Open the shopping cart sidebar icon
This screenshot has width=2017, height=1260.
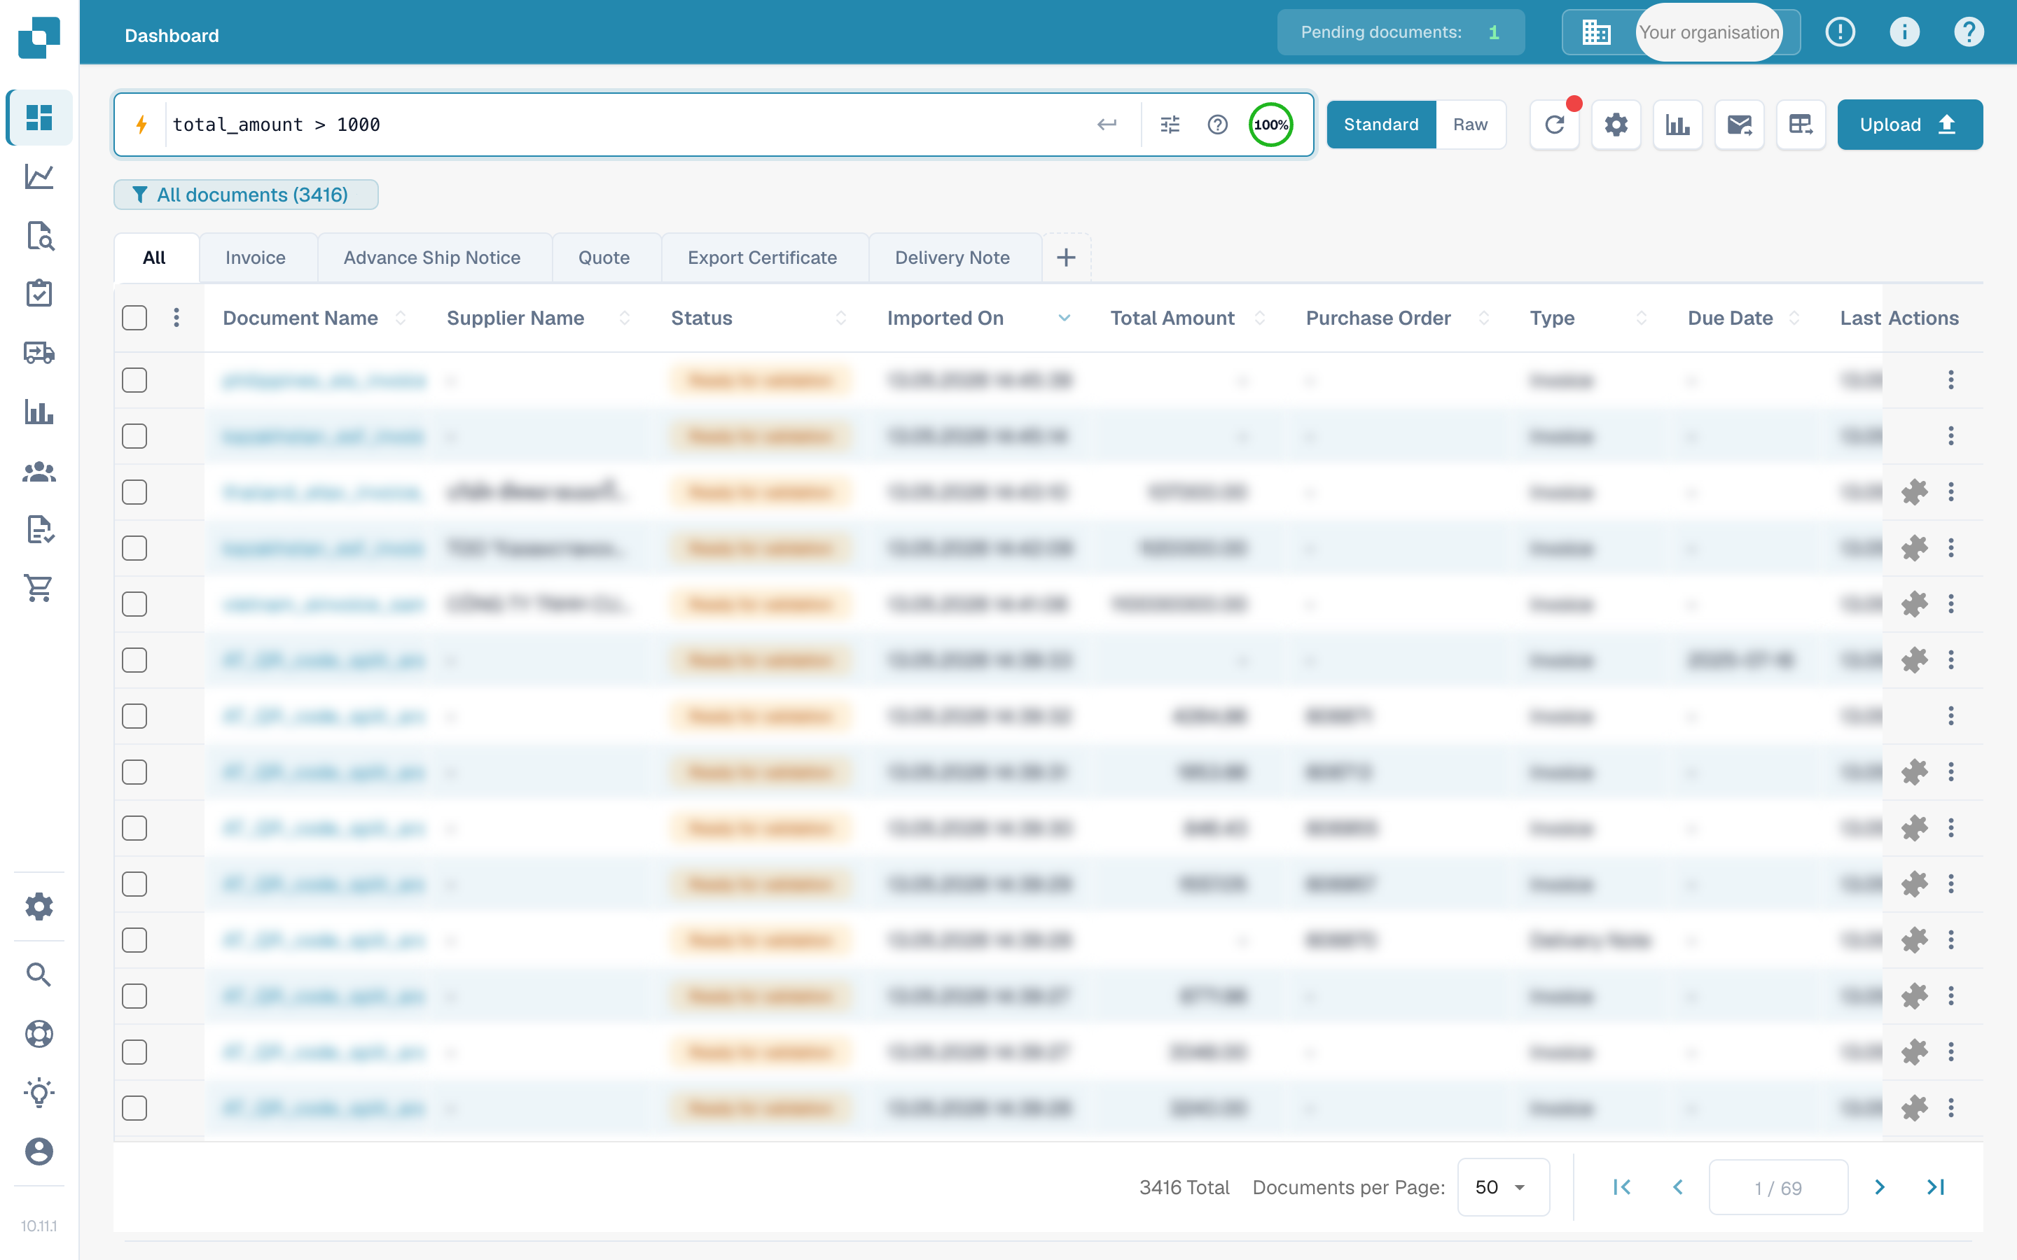(39, 588)
